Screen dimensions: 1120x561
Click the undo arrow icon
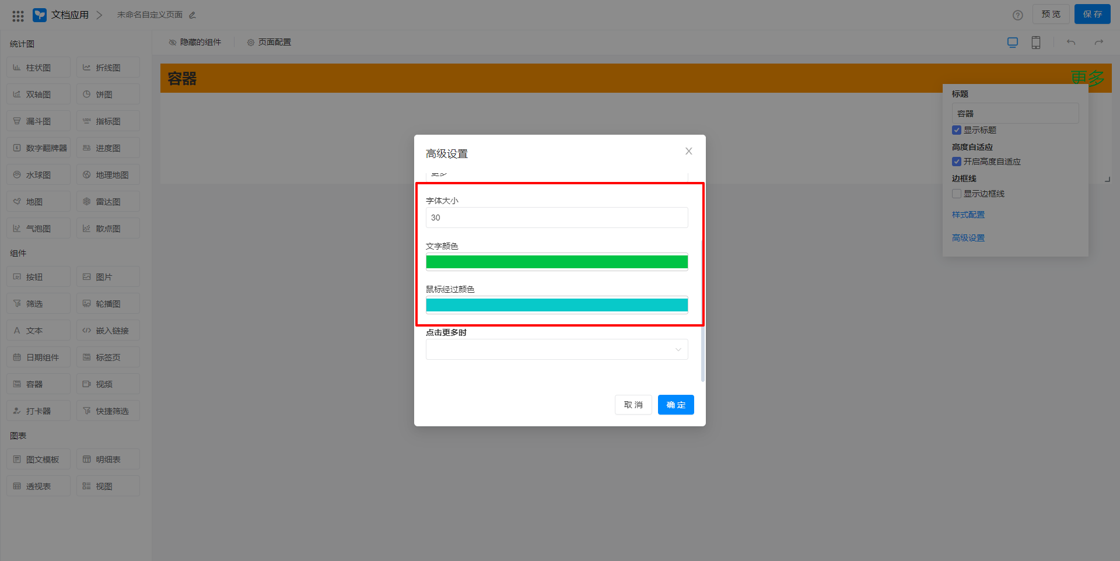coord(1070,43)
